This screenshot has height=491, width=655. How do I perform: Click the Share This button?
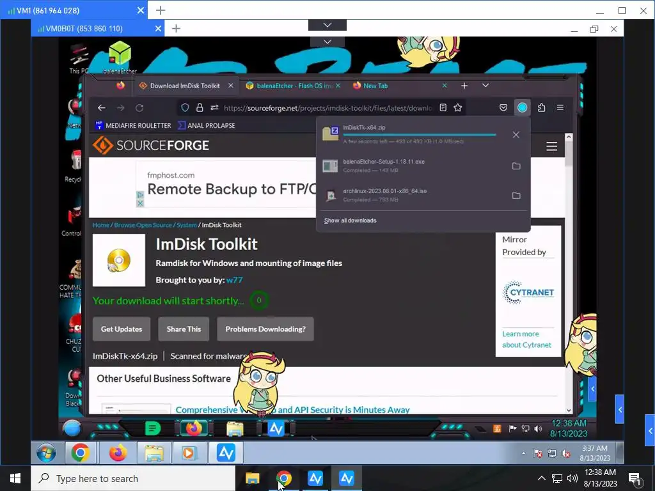pos(184,329)
